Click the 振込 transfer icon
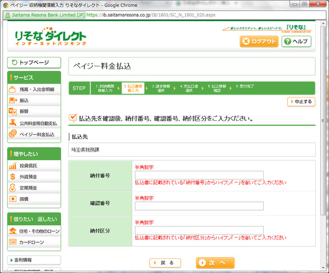This screenshot has width=329, height=273. [x=13, y=100]
